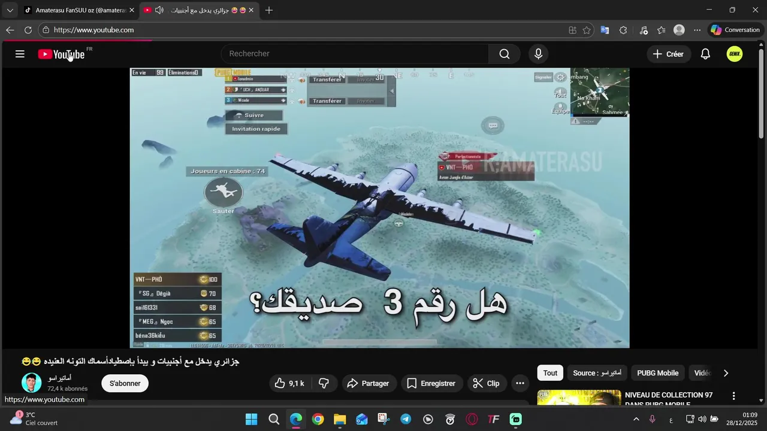This screenshot has width=767, height=431.
Task: Open the media control music icon
Action: click(644, 30)
